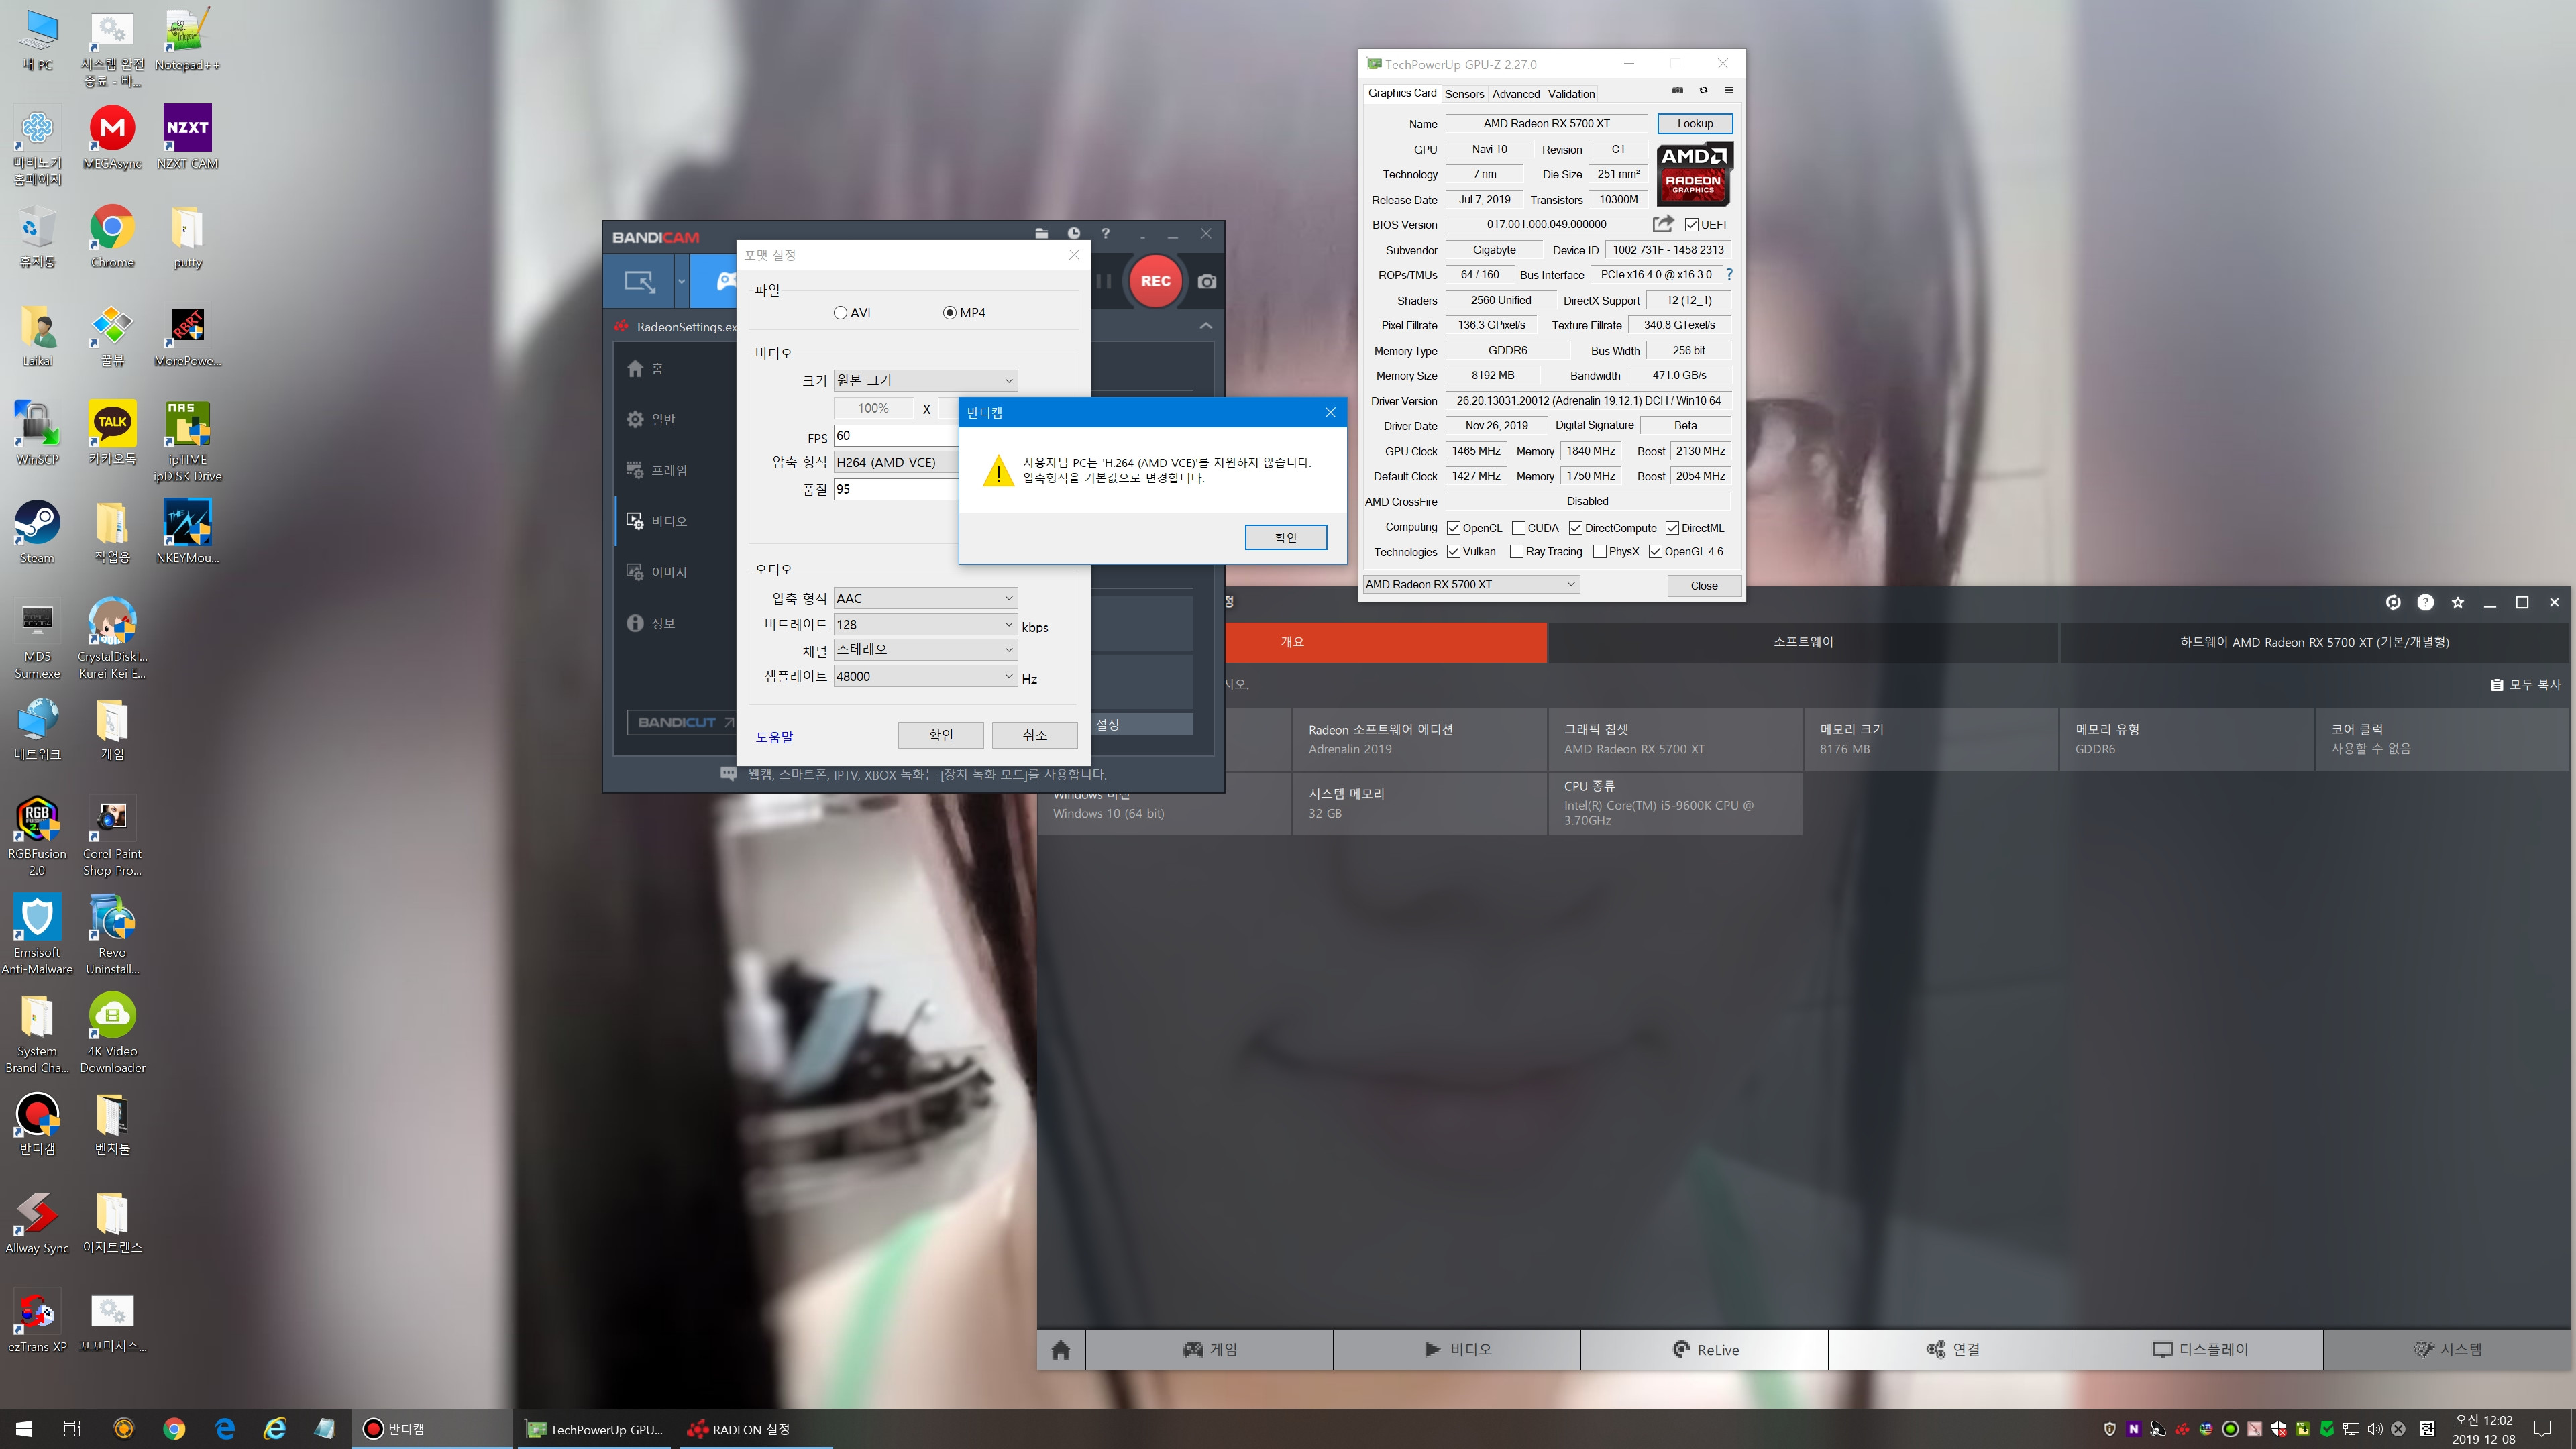Click the Radeon Settings home icon

coord(1061,1350)
